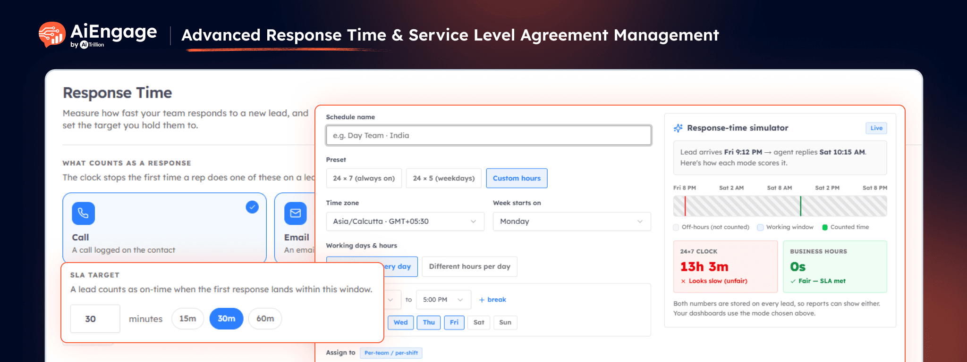Click the 'Looks slow (unfair)' text

[x=718, y=281]
